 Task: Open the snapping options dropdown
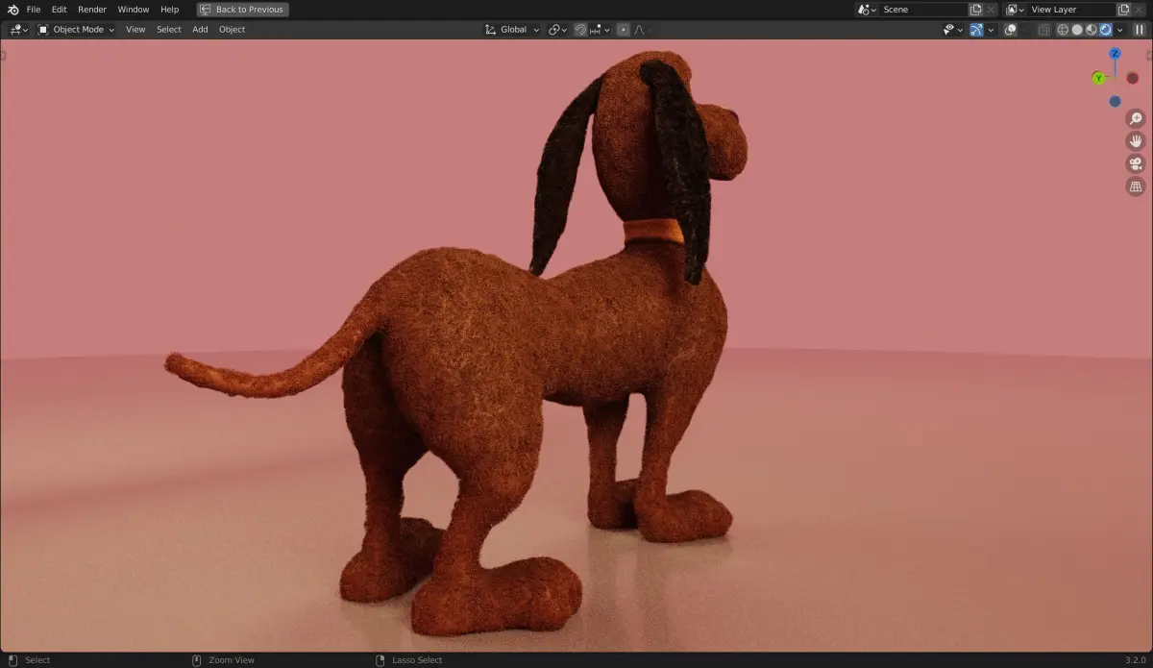pos(600,30)
